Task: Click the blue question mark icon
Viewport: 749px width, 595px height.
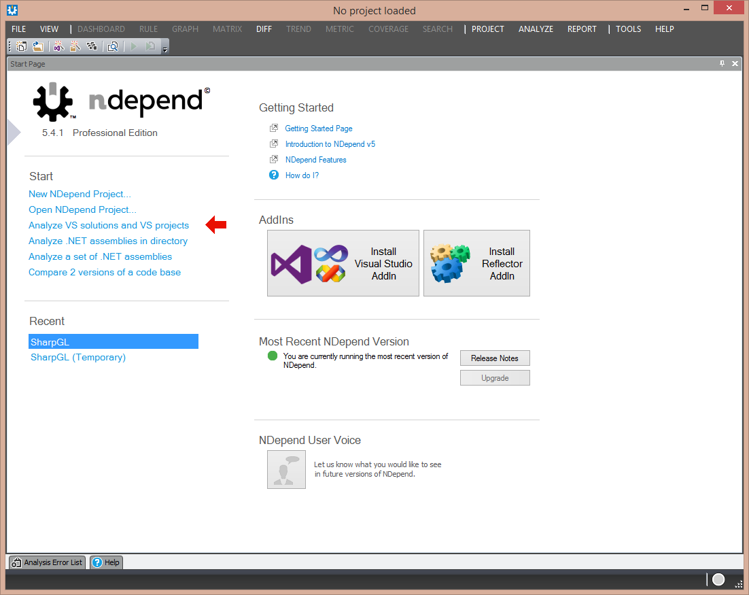Action: click(274, 175)
